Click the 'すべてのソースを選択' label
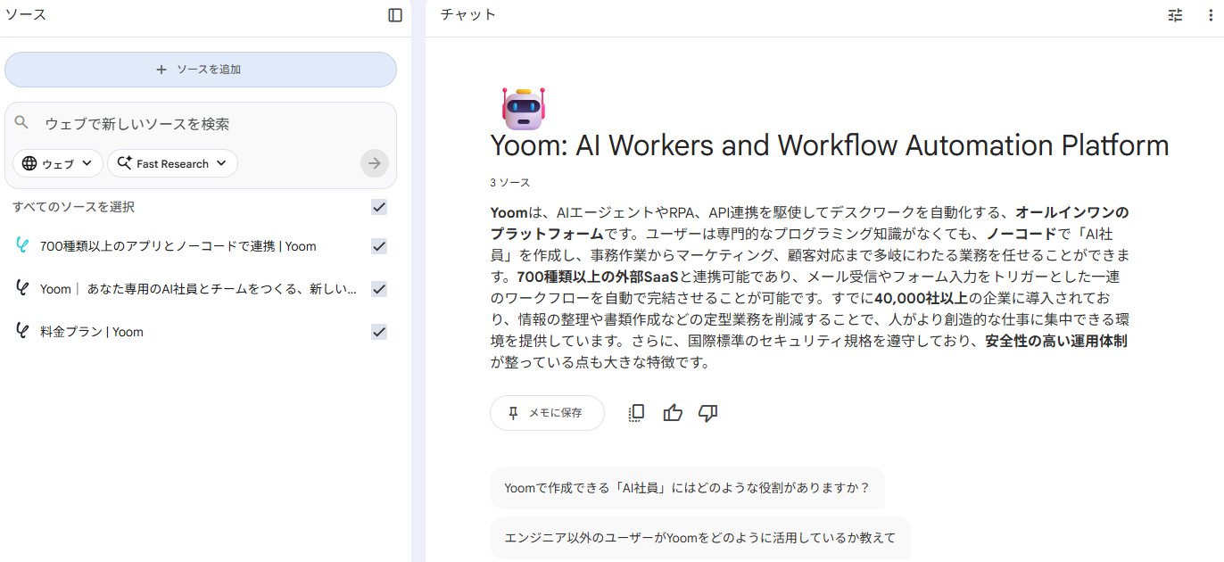The image size is (1224, 562). (74, 207)
